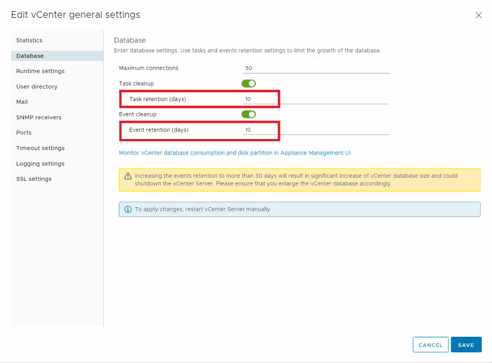Go to Runtime settings

coord(41,71)
